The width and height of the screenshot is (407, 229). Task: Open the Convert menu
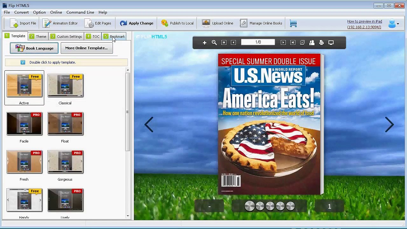pyautogui.click(x=21, y=12)
